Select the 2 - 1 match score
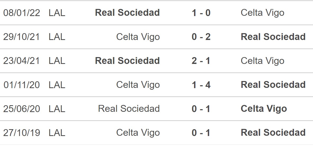Viewport: 313px width, 146px height. click(201, 61)
